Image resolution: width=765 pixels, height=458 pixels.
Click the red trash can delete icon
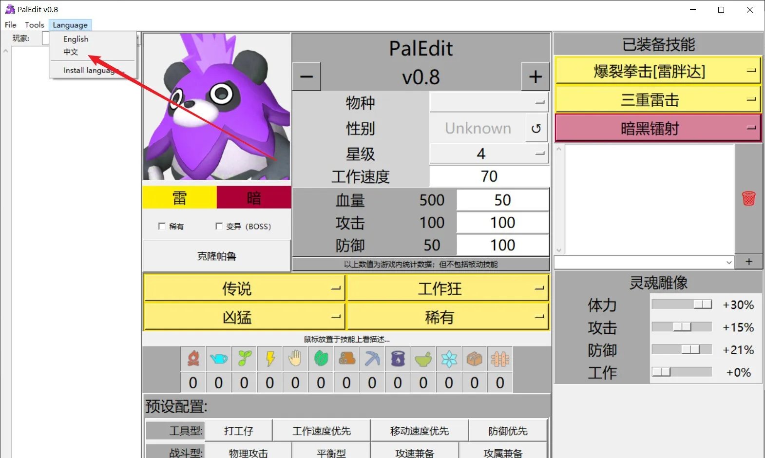(x=748, y=198)
